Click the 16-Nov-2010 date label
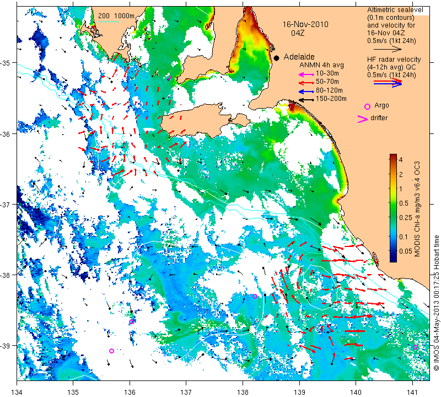This screenshot has width=441, height=397. [x=305, y=24]
